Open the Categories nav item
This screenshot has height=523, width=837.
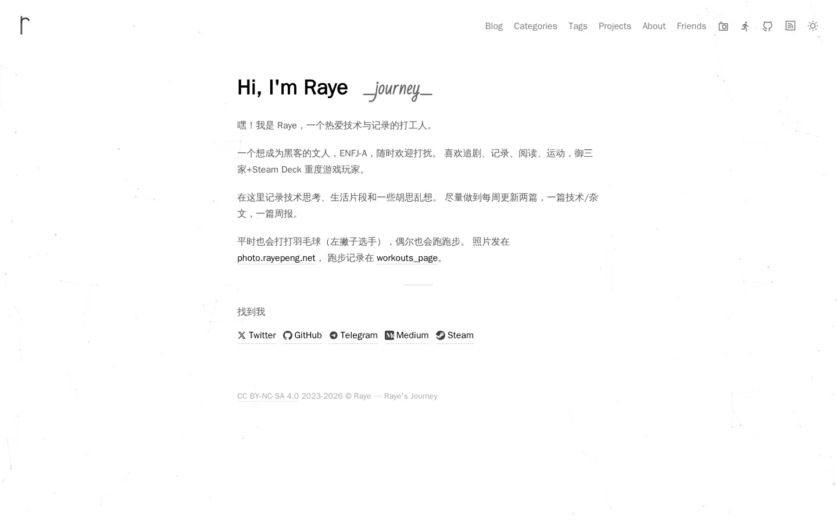535,26
